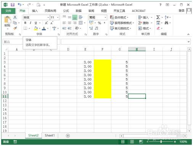Expand the formula bar

188,42
